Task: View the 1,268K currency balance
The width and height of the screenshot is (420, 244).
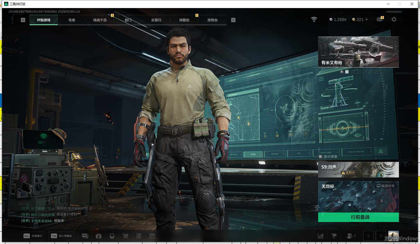Action: pyautogui.click(x=338, y=19)
